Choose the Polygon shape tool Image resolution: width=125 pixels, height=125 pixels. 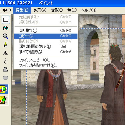click(5, 69)
